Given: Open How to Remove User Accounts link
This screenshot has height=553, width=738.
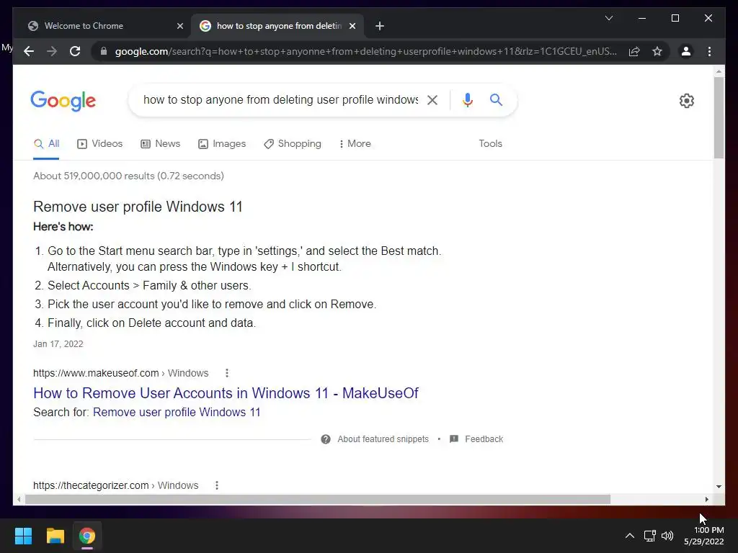Looking at the screenshot, I should (x=226, y=393).
